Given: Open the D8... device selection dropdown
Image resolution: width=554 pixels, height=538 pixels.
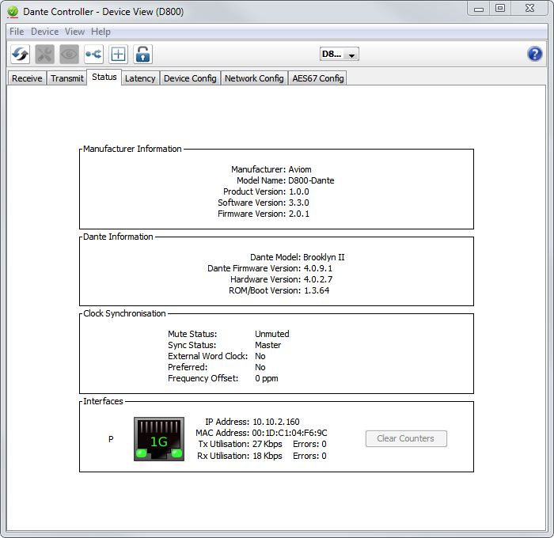Looking at the screenshot, I should [340, 54].
